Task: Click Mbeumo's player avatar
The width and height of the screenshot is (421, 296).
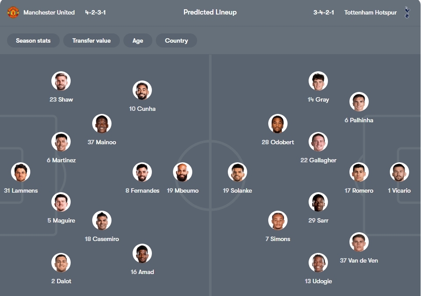Action: click(183, 172)
